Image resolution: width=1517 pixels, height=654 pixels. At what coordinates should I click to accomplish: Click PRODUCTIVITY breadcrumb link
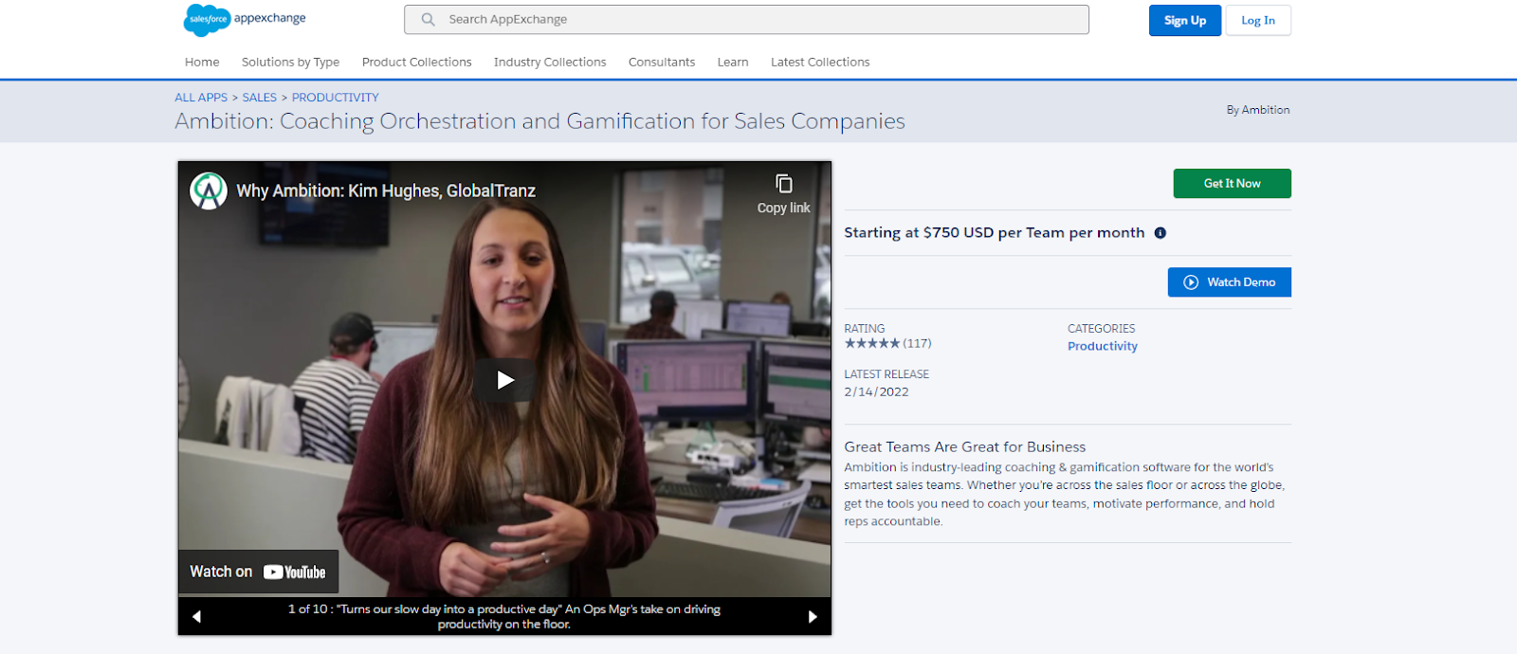coord(335,97)
